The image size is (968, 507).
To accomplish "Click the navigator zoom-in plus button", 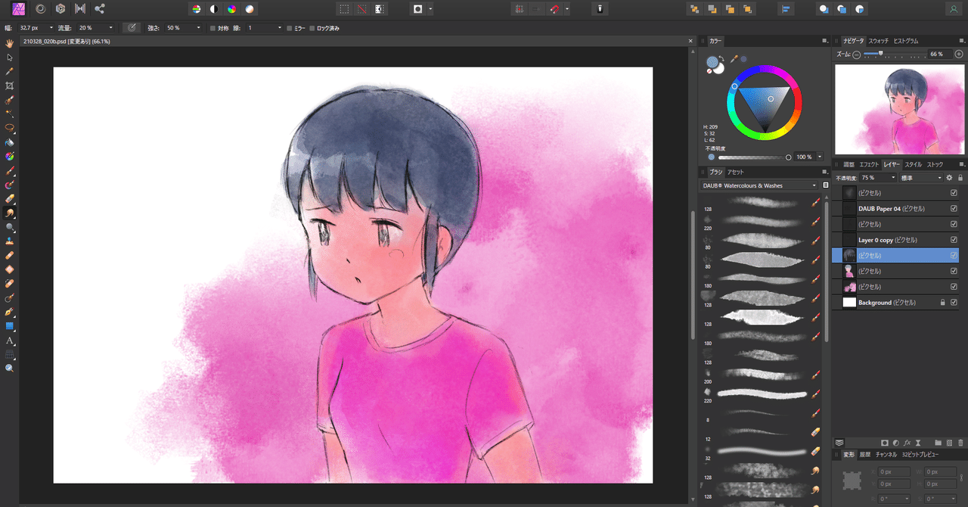I will pos(959,54).
